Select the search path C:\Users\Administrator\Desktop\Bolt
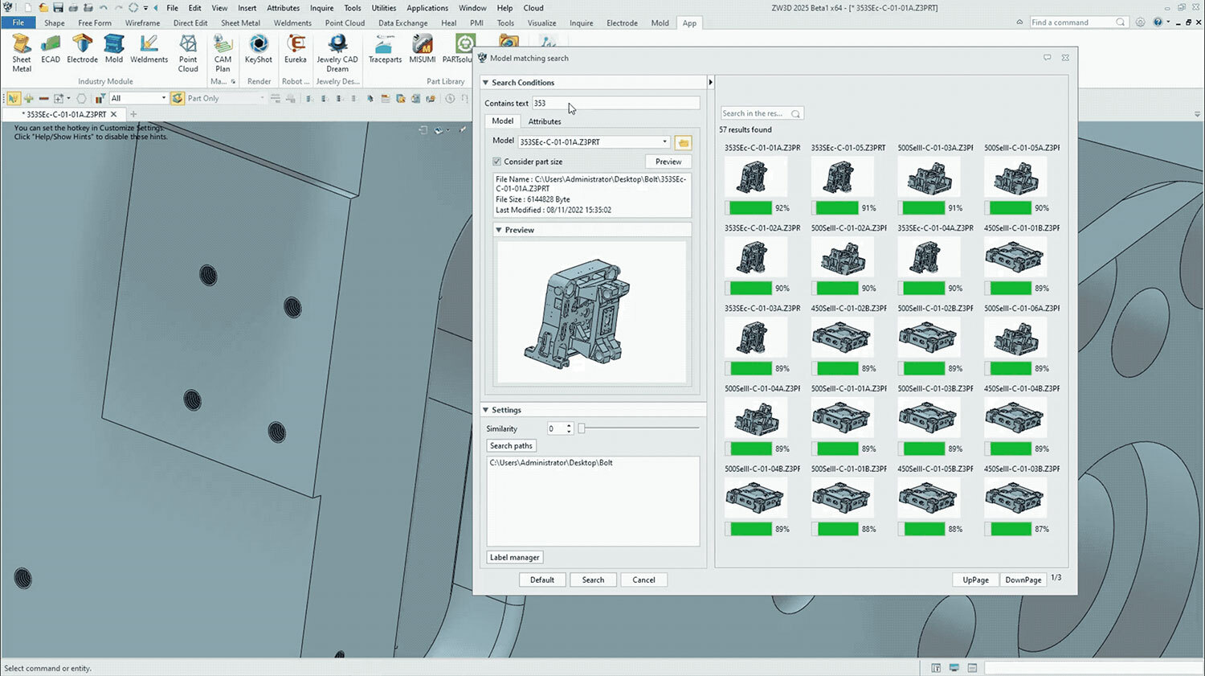The image size is (1205, 676). pyautogui.click(x=551, y=463)
